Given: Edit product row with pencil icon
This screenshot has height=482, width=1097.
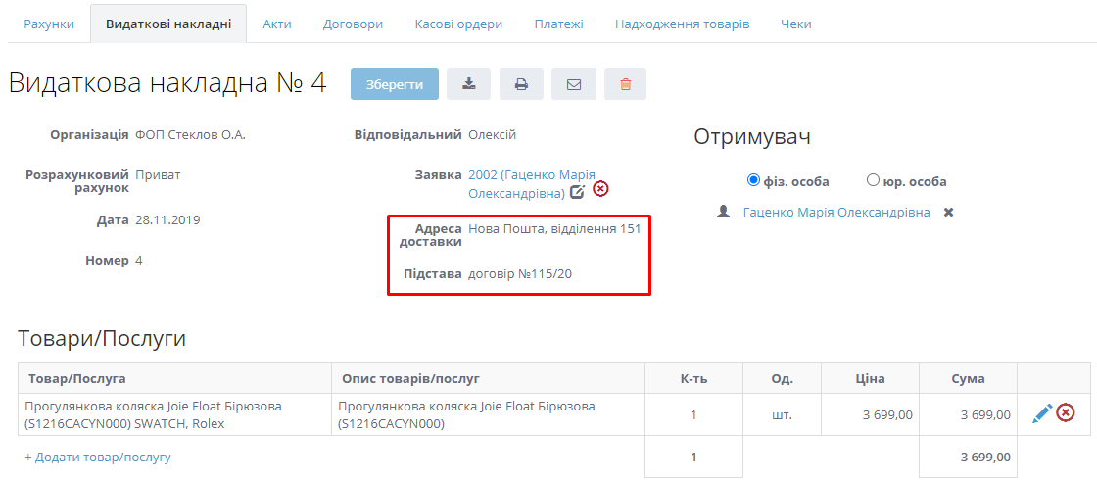Looking at the screenshot, I should pos(1041,413).
